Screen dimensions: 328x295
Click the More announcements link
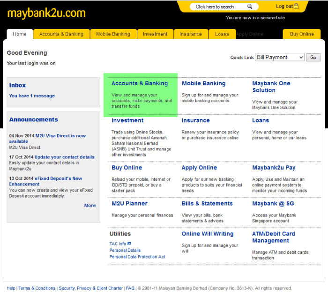(90, 206)
